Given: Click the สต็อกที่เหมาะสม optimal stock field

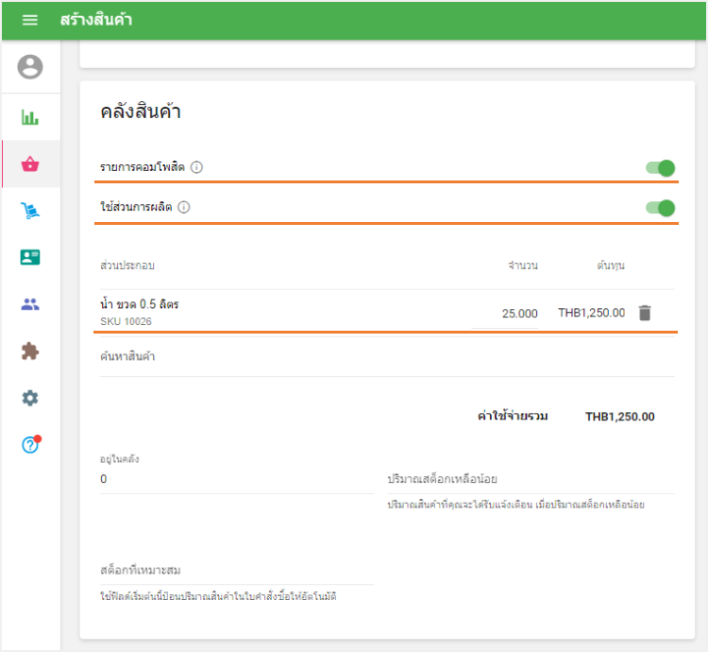Looking at the screenshot, I should [237, 571].
